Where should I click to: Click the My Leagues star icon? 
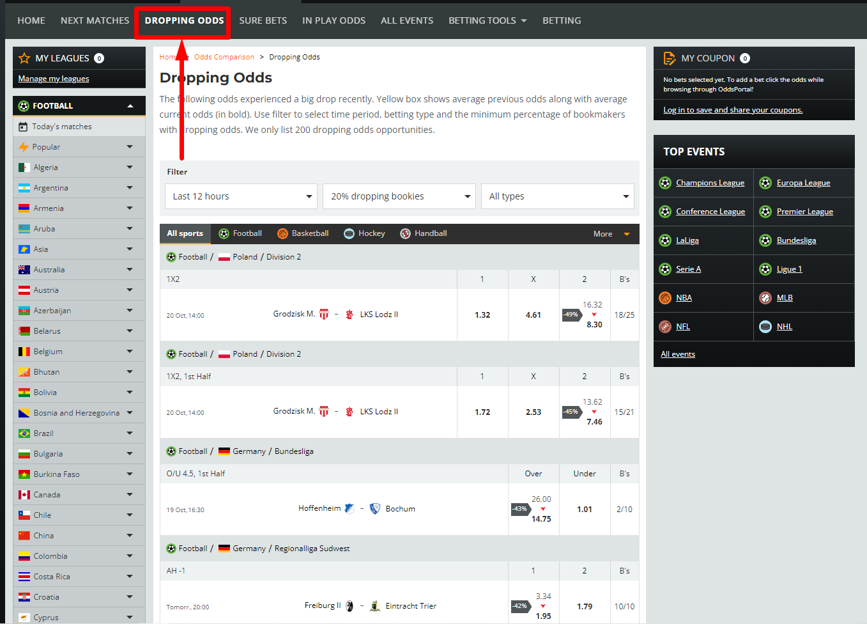(24, 58)
